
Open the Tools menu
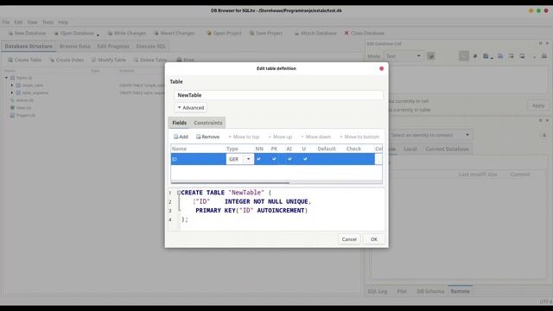pos(48,22)
